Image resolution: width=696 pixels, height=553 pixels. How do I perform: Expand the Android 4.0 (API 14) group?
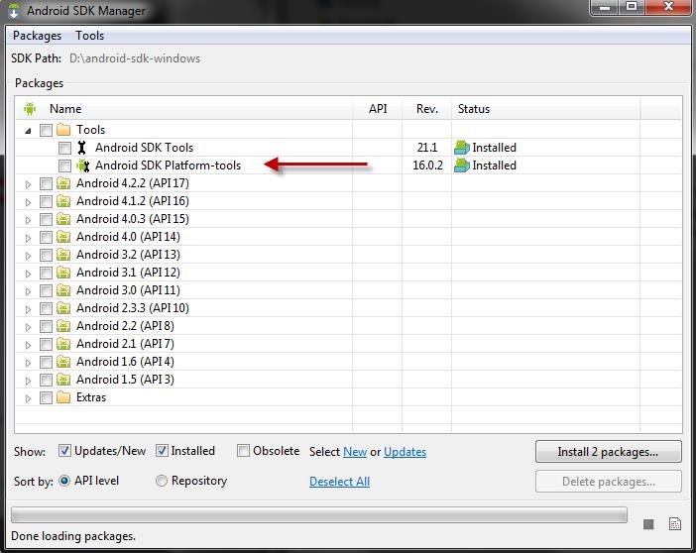tap(28, 238)
